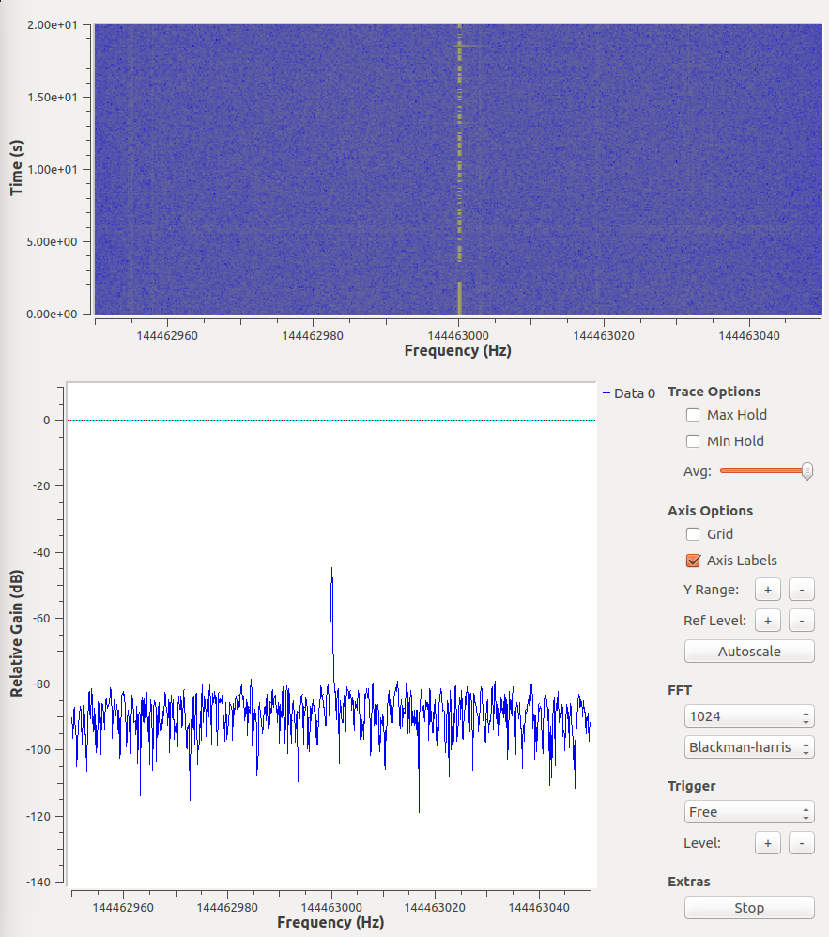Open the FFT size 1024 dropdown
Screen dimensions: 829x937
pos(748,716)
